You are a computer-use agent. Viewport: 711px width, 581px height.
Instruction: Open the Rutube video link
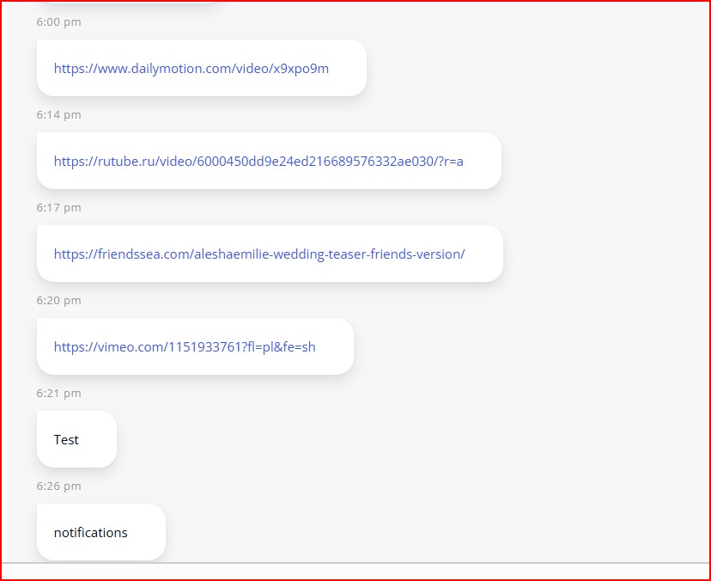[258, 162]
